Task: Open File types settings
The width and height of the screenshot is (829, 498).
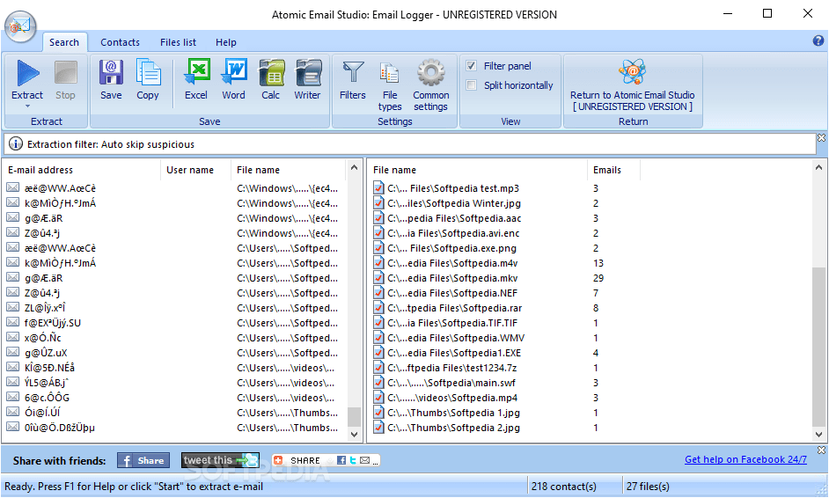Action: 390,85
